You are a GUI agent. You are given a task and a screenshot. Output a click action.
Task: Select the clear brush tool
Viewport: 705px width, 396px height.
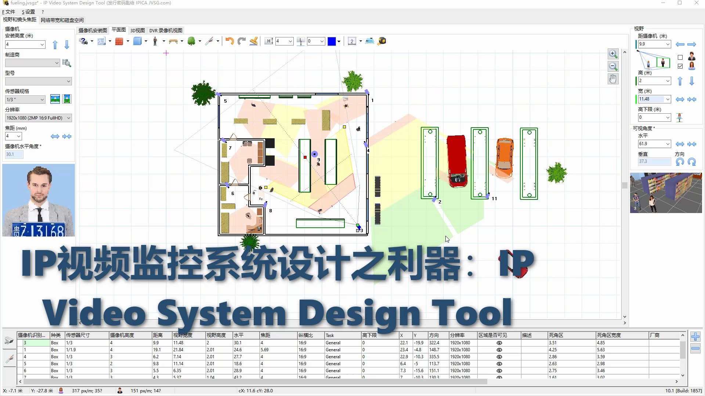253,41
